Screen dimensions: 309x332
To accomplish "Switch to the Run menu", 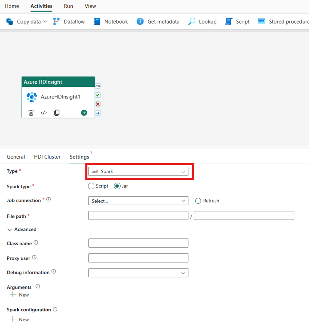I will point(68,6).
